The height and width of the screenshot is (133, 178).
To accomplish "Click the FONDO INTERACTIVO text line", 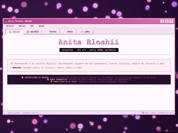I will pos(90,79).
